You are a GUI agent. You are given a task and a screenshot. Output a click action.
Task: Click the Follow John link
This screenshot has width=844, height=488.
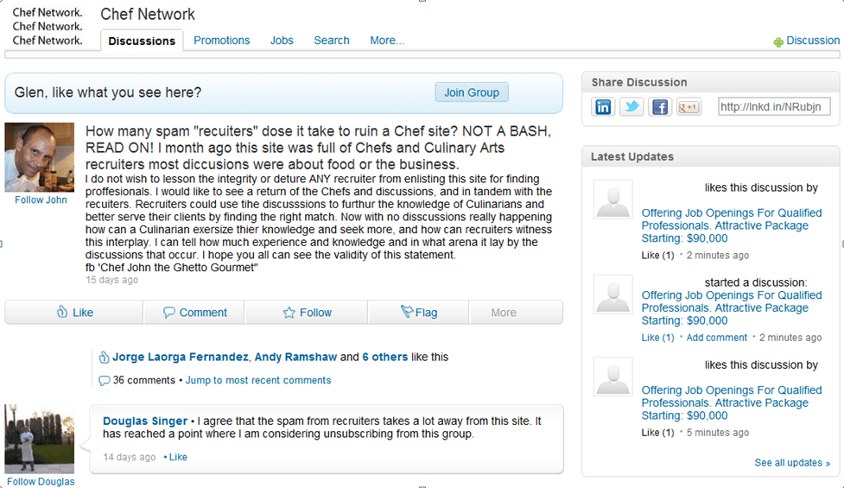pos(41,200)
